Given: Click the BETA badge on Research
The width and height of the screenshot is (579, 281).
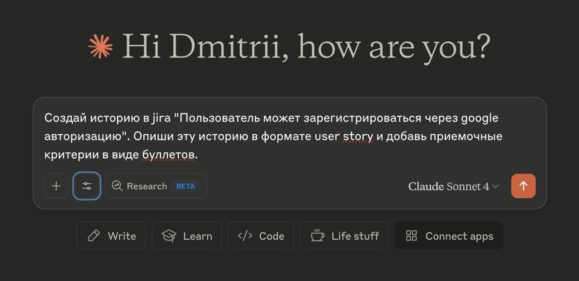Looking at the screenshot, I should 185,186.
